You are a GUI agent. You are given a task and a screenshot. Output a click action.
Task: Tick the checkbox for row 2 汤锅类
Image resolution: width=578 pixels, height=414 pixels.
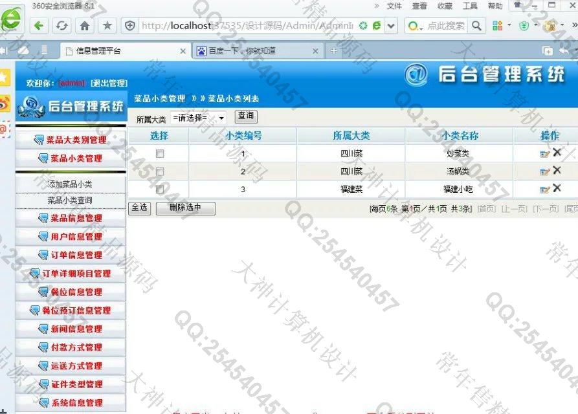[159, 171]
